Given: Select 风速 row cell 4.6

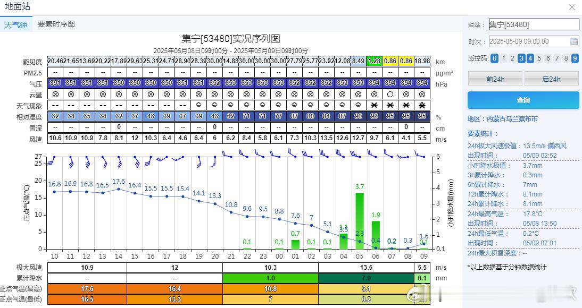Looking at the screenshot, I should tap(182, 138).
